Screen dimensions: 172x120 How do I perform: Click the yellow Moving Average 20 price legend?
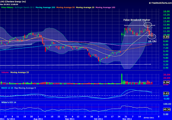pos(85,7)
